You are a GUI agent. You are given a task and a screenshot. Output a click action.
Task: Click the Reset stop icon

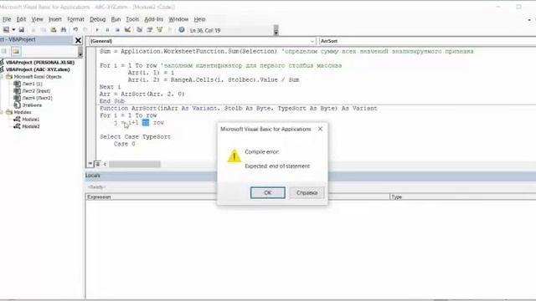pyautogui.click(x=117, y=30)
